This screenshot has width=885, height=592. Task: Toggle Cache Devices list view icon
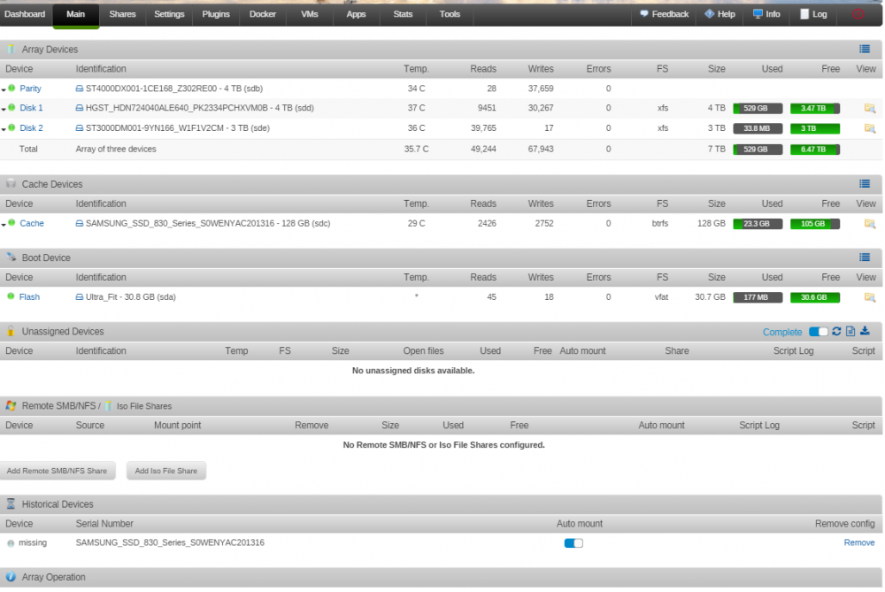864,184
